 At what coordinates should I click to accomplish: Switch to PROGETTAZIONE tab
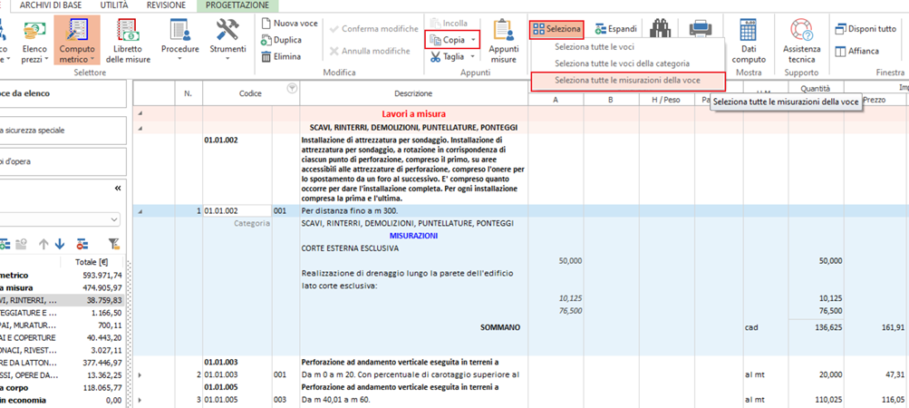pyautogui.click(x=238, y=5)
